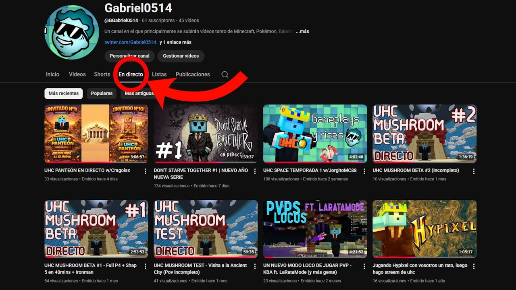Play the UHC Mushroom Test thumbnail lasting 59:35
The width and height of the screenshot is (516, 290).
[206, 229]
